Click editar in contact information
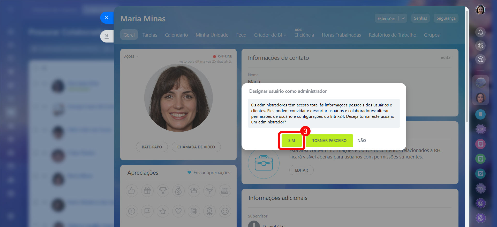 446,57
